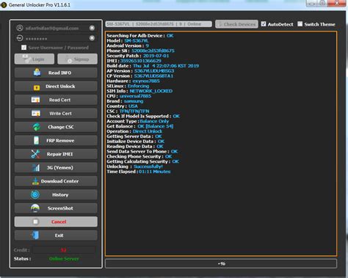Image resolution: width=348 pixels, height=278 pixels.
Task: Click the ScreenShot icon
Action: (x=35, y=208)
